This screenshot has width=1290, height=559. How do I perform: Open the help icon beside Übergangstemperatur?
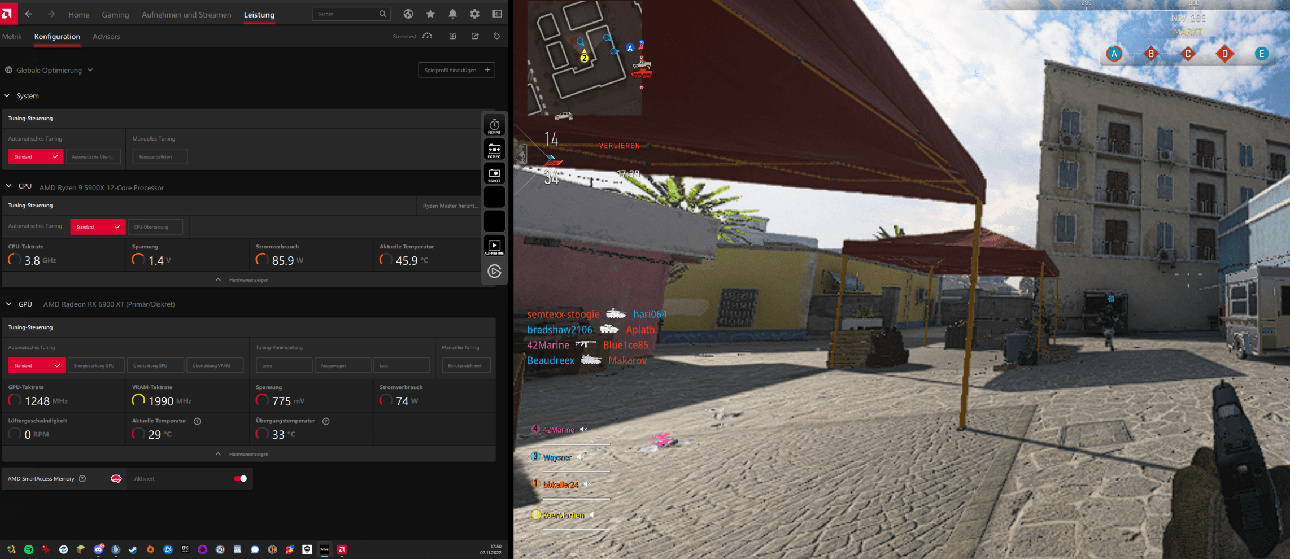(326, 421)
